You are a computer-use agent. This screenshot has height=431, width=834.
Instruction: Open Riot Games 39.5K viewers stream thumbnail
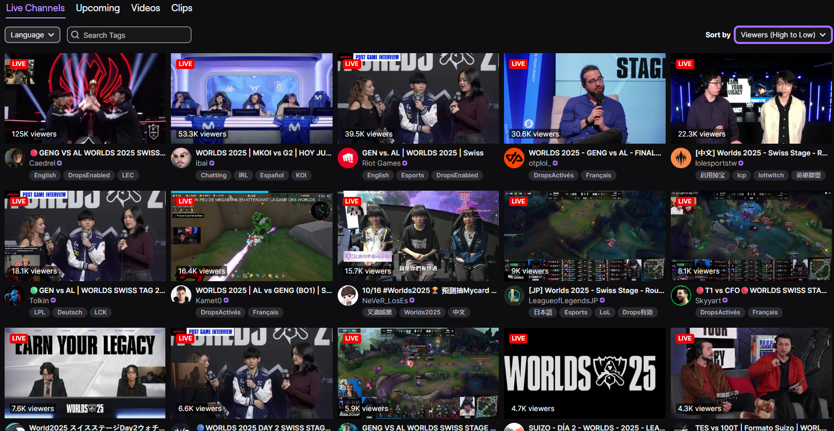418,98
